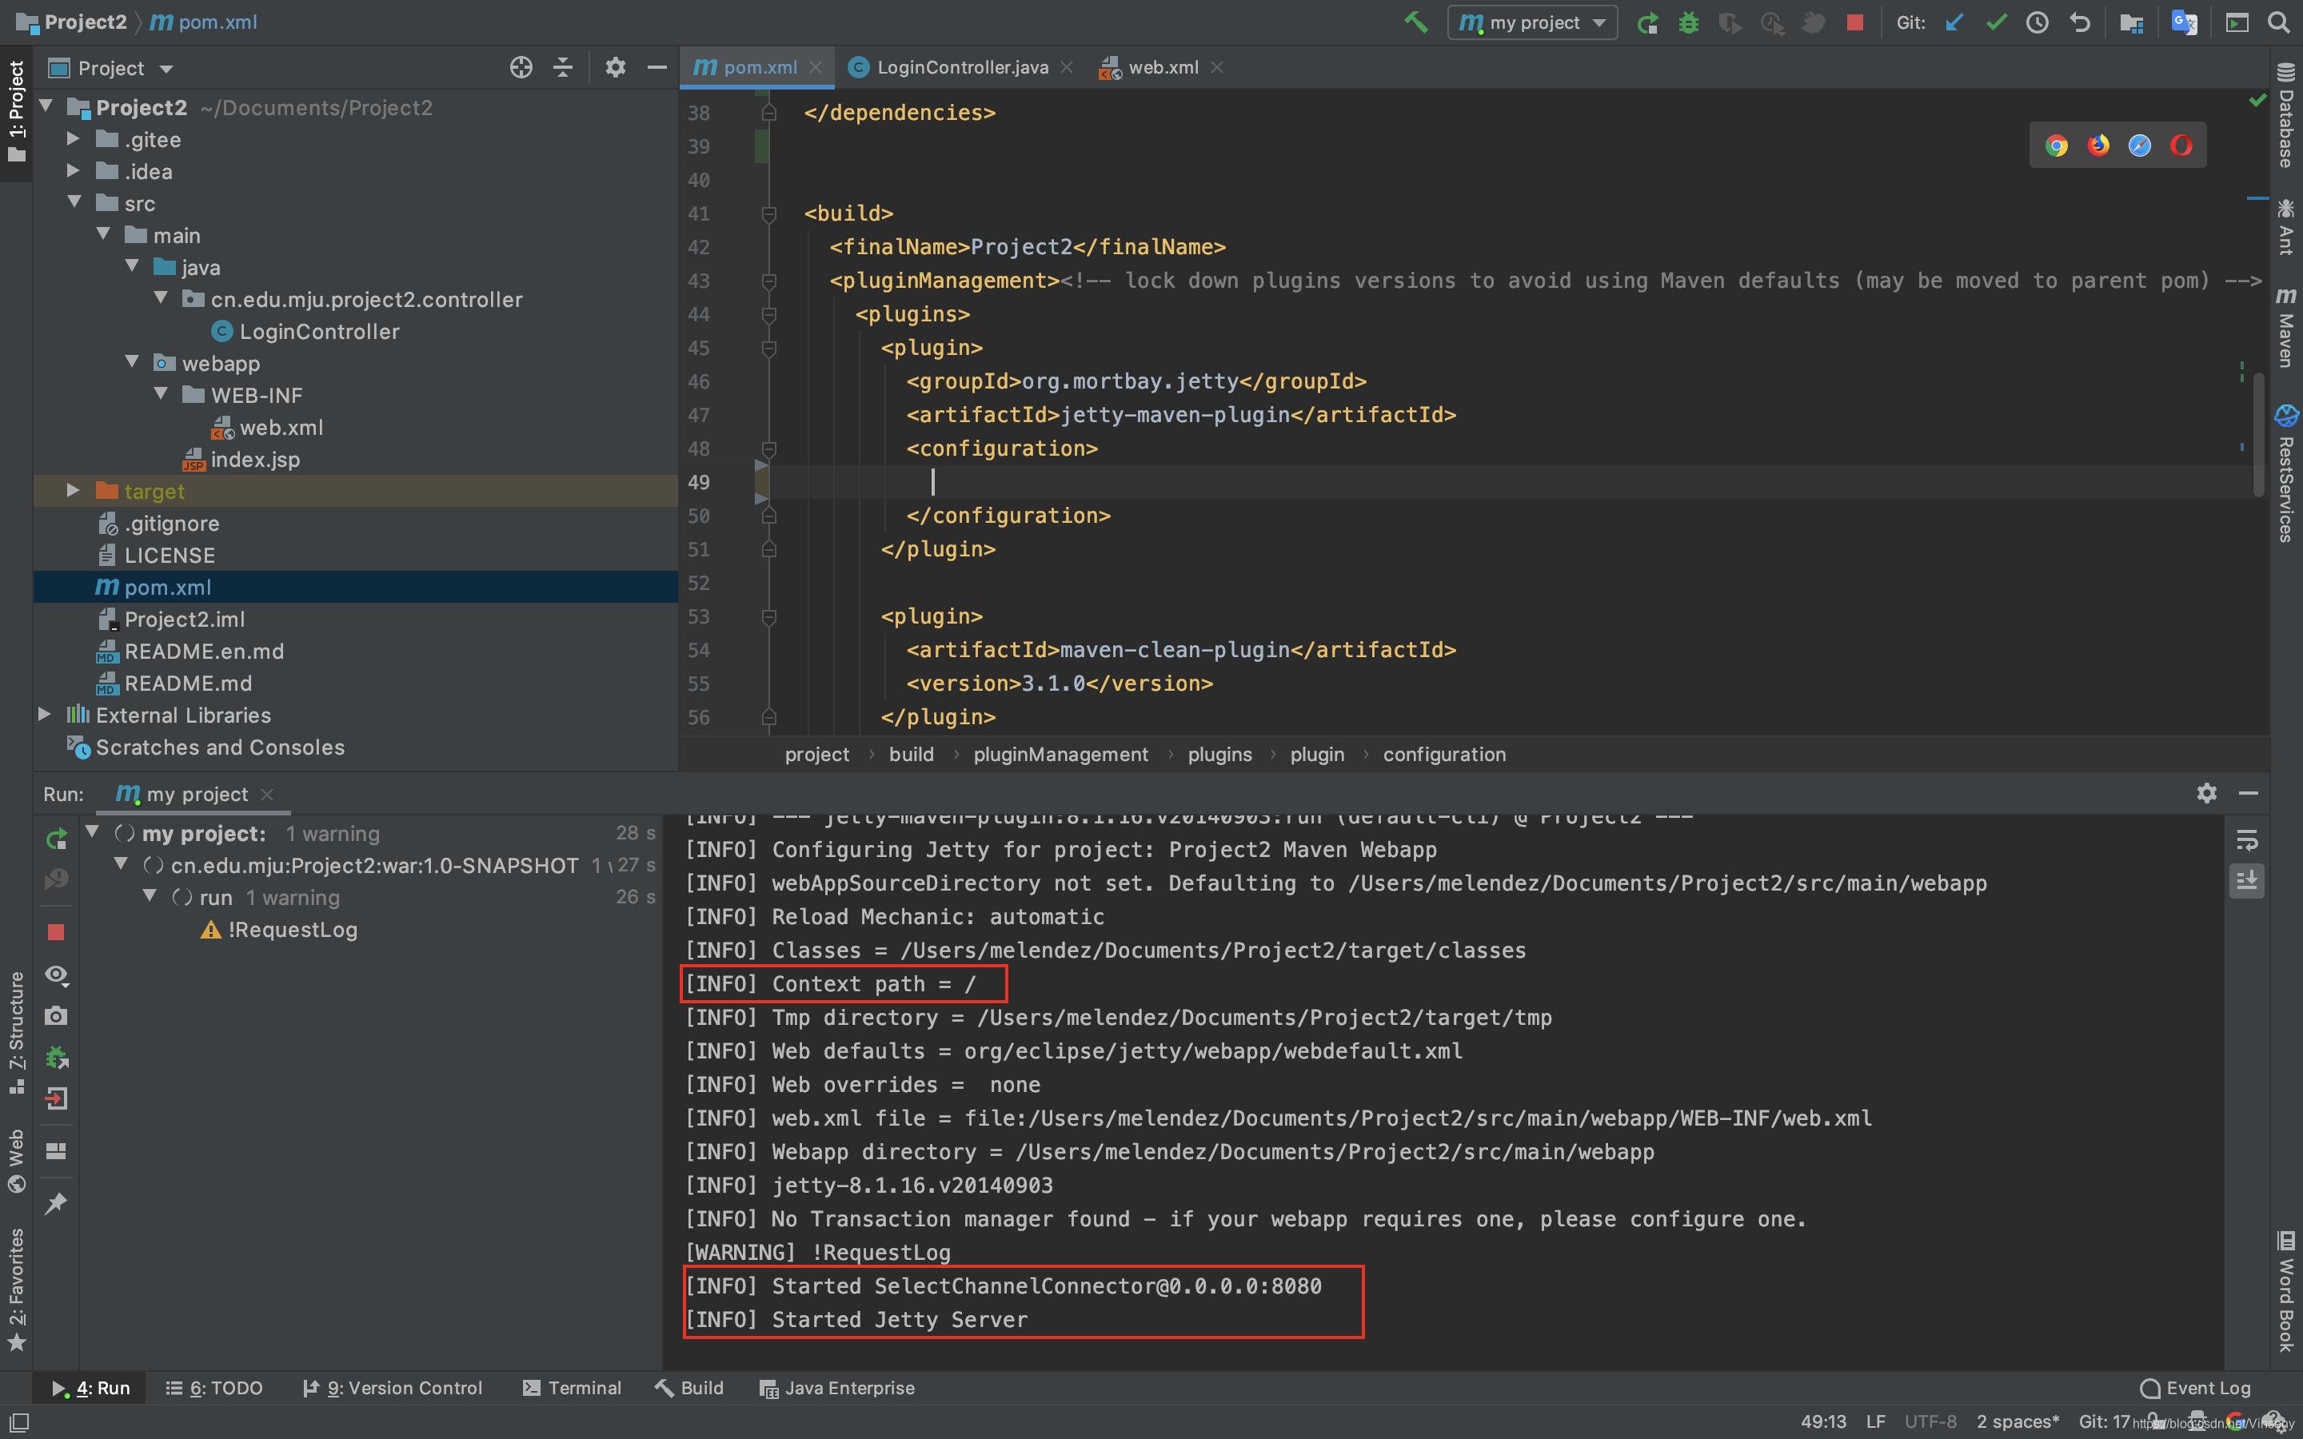Collapse all nodes in the Project panel

tap(564, 68)
